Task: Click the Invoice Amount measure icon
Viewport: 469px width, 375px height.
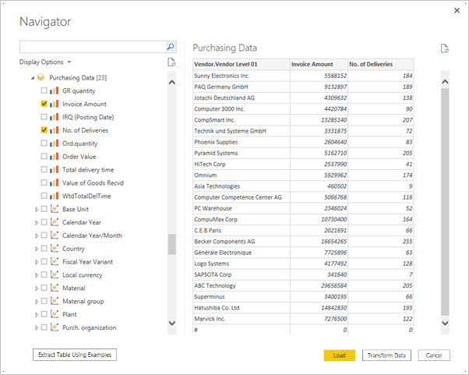Action: pos(54,104)
